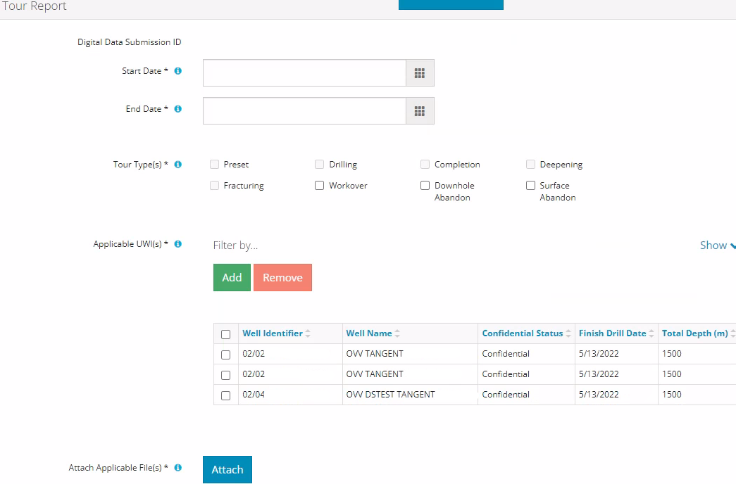This screenshot has width=736, height=484.
Task: Open the End Date calendar picker
Action: click(x=420, y=111)
